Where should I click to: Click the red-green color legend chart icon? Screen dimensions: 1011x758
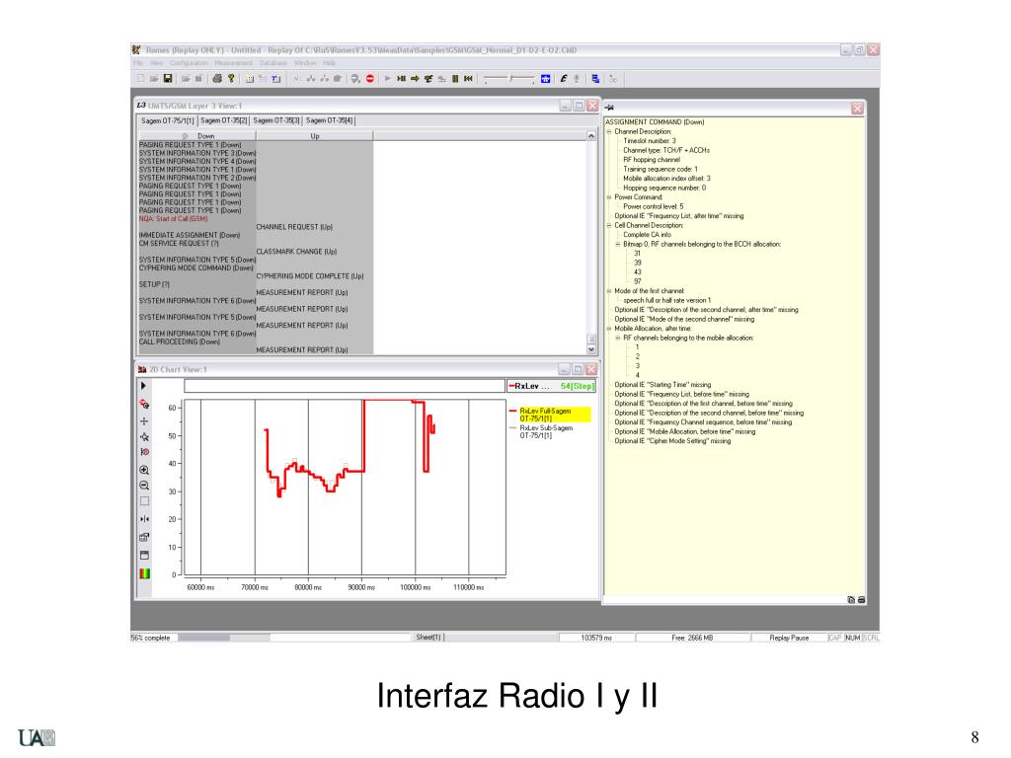tap(144, 573)
